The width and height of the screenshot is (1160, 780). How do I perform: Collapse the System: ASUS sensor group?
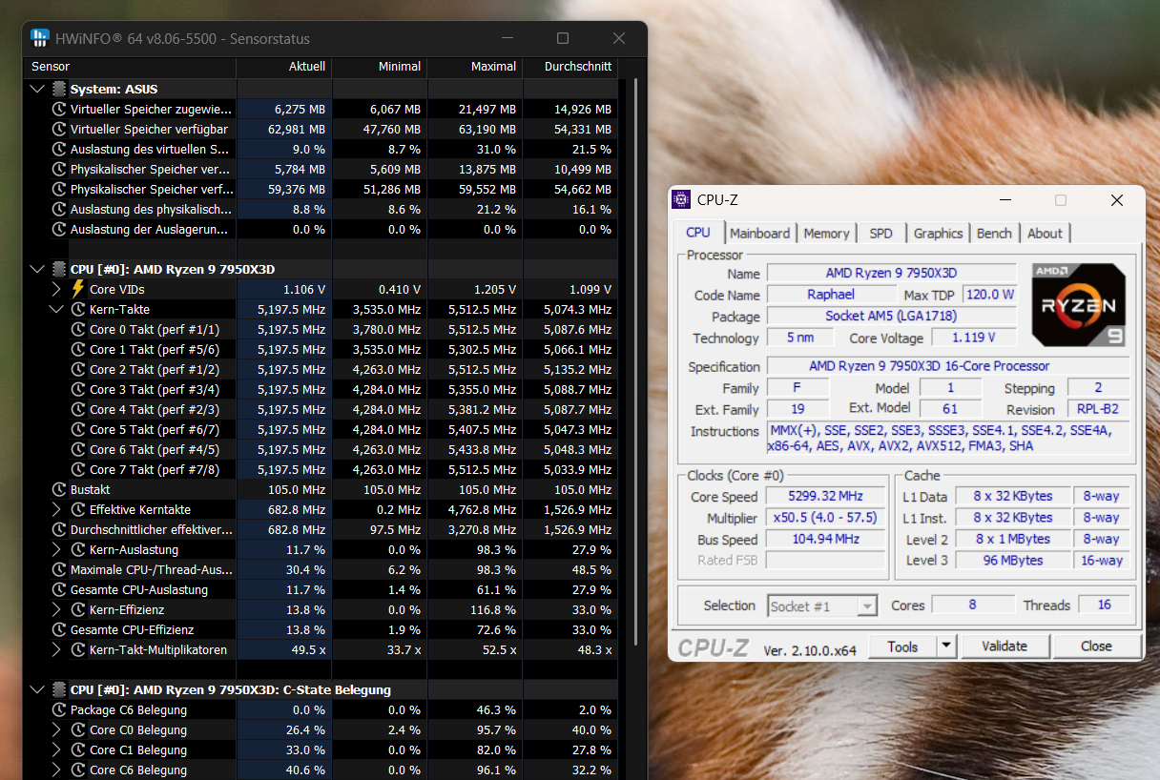coord(37,89)
